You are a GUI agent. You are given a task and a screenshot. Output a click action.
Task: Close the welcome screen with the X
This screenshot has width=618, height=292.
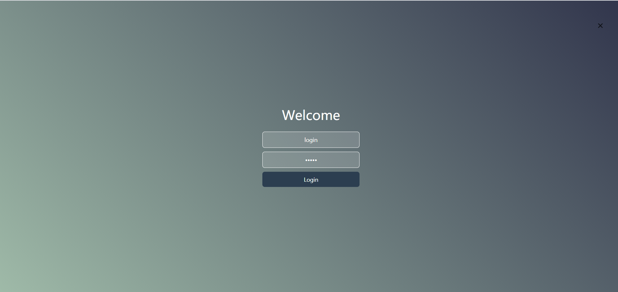pos(600,26)
